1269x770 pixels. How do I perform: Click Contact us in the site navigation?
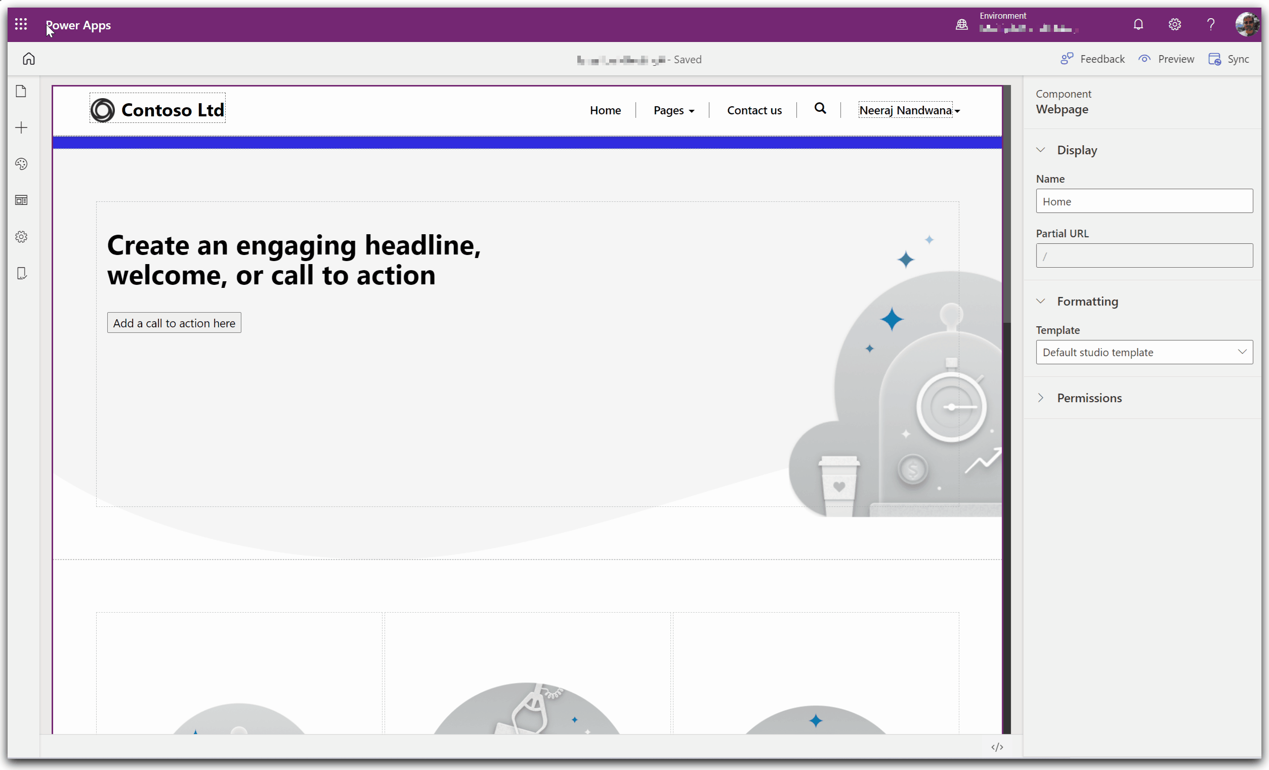[753, 110]
